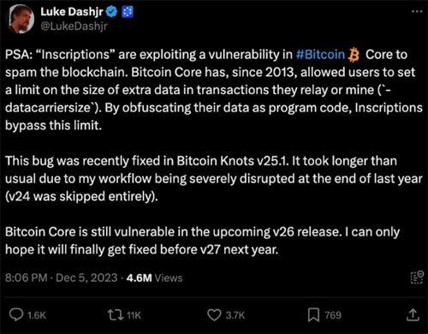Click the 1.6K reply count
428x334 pixels.
click(x=37, y=315)
